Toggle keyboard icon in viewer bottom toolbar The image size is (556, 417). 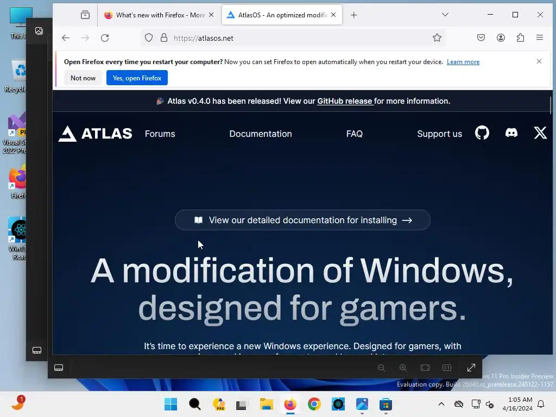pyautogui.click(x=59, y=368)
